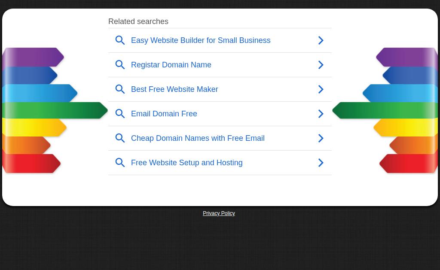Open Cheap Domain Names with Free Email link
440x270 pixels.
click(x=198, y=138)
